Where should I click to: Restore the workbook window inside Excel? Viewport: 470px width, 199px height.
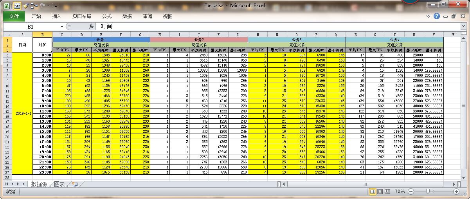coord(454,16)
